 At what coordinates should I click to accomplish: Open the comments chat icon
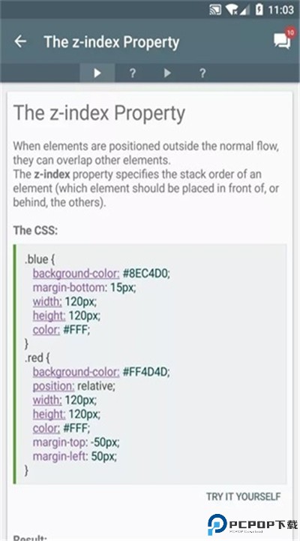tap(282, 41)
